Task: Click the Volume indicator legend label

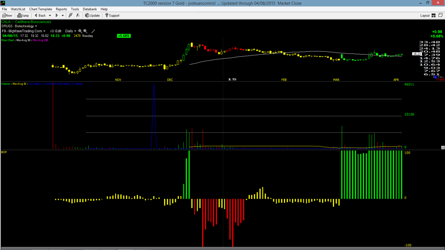Action: [x=5, y=84]
